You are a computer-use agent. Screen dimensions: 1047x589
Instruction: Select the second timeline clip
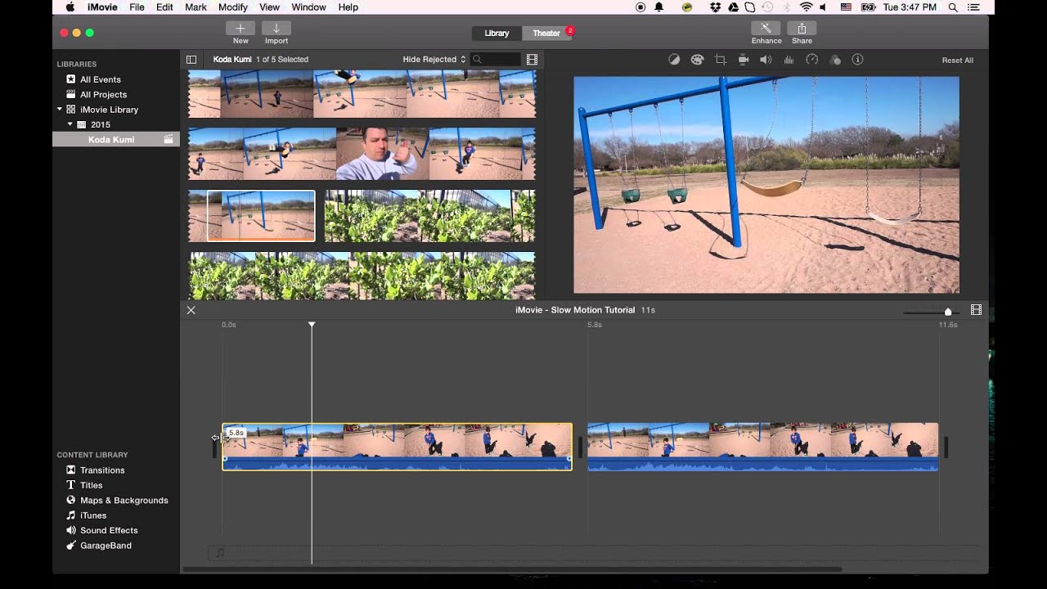tap(762, 447)
